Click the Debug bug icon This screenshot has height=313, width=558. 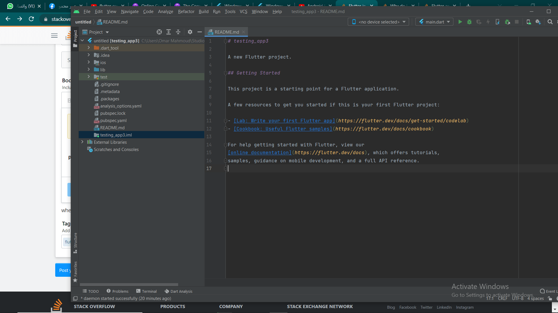pyautogui.click(x=469, y=22)
